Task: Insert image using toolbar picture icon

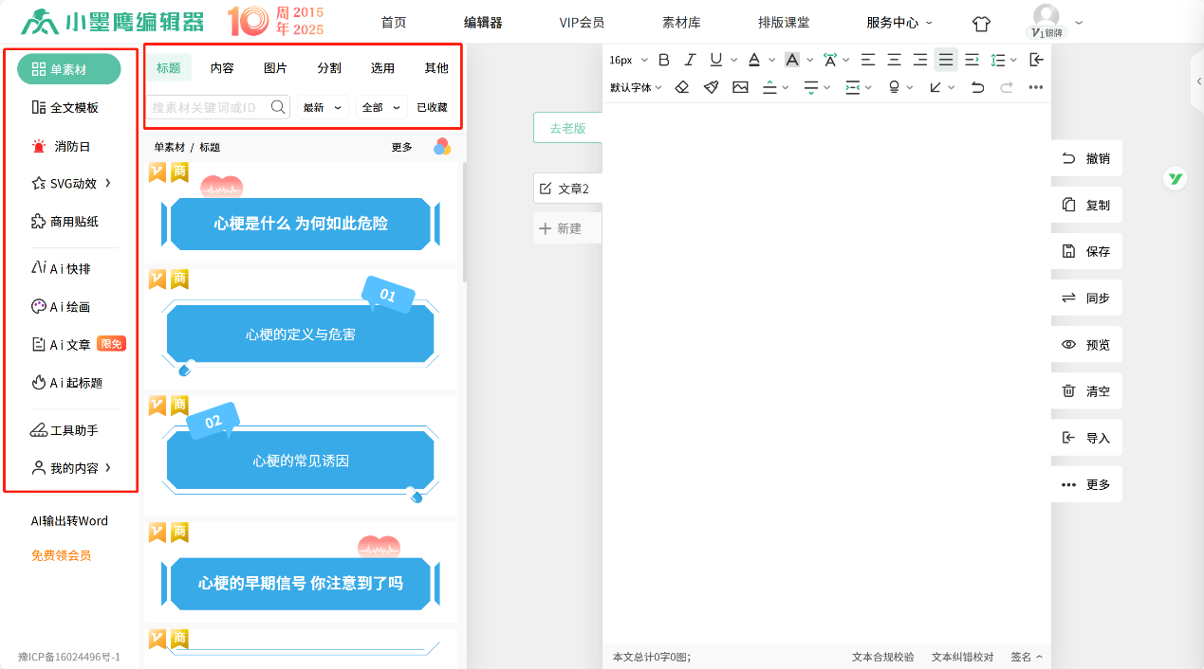Action: click(x=740, y=87)
